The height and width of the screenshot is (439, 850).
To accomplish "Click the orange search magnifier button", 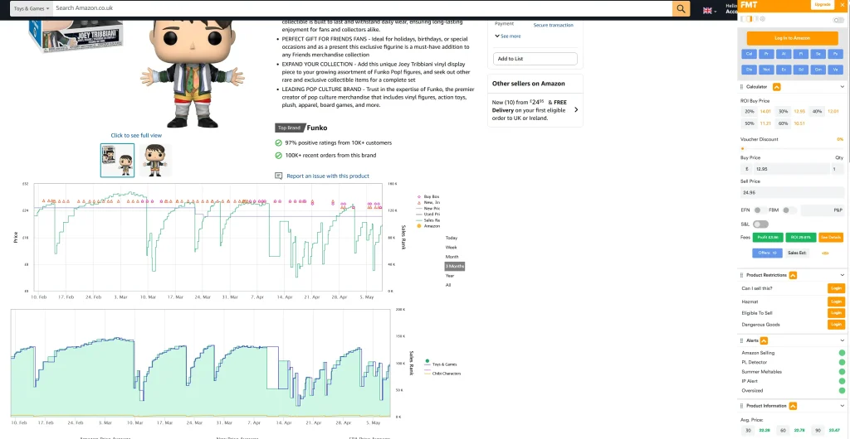I will tap(681, 8).
